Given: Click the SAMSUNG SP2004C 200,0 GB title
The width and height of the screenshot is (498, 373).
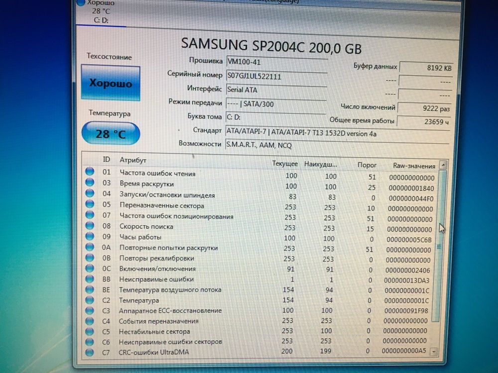Looking at the screenshot, I should point(271,46).
